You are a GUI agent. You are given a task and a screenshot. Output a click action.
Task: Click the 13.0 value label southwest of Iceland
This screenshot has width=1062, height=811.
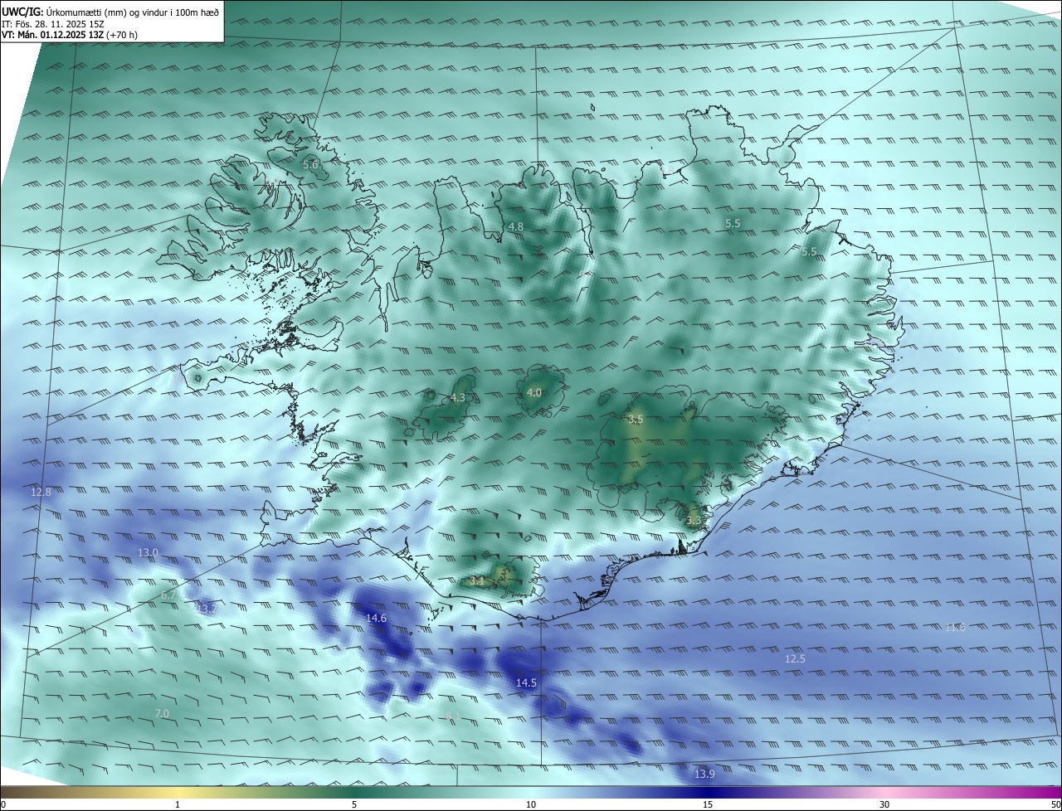coord(148,552)
